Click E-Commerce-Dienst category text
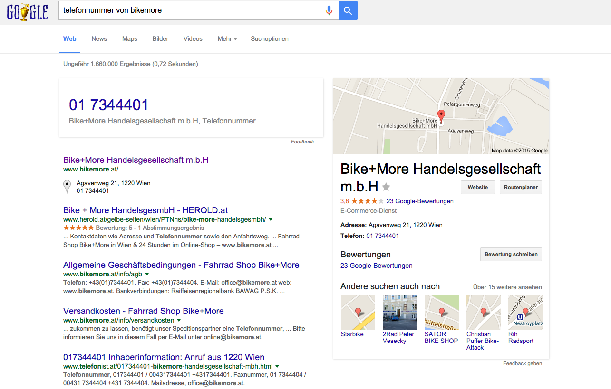This screenshot has height=389, width=611. click(x=369, y=211)
